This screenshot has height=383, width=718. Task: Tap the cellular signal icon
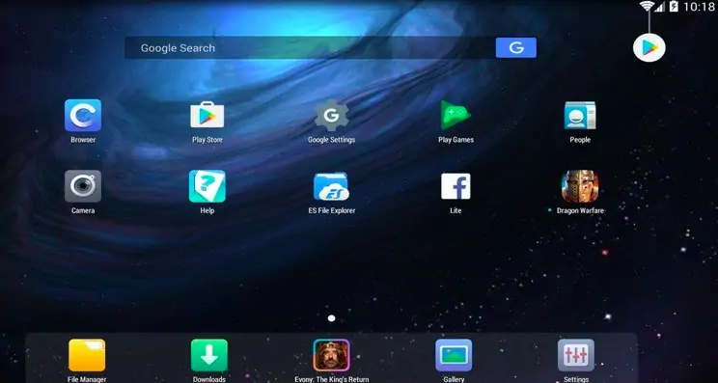click(x=660, y=7)
